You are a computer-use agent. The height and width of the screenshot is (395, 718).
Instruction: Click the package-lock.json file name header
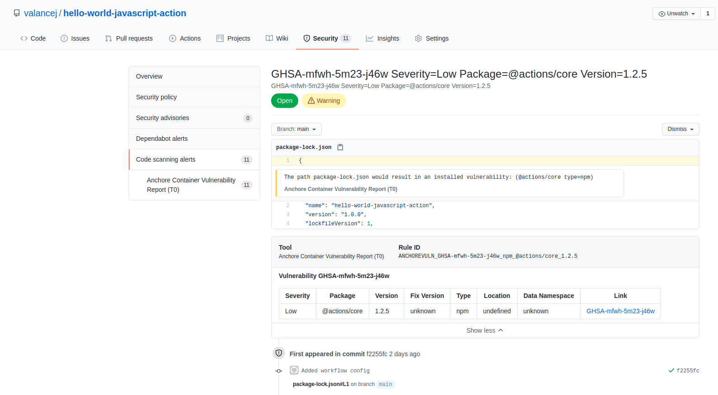pyautogui.click(x=304, y=147)
